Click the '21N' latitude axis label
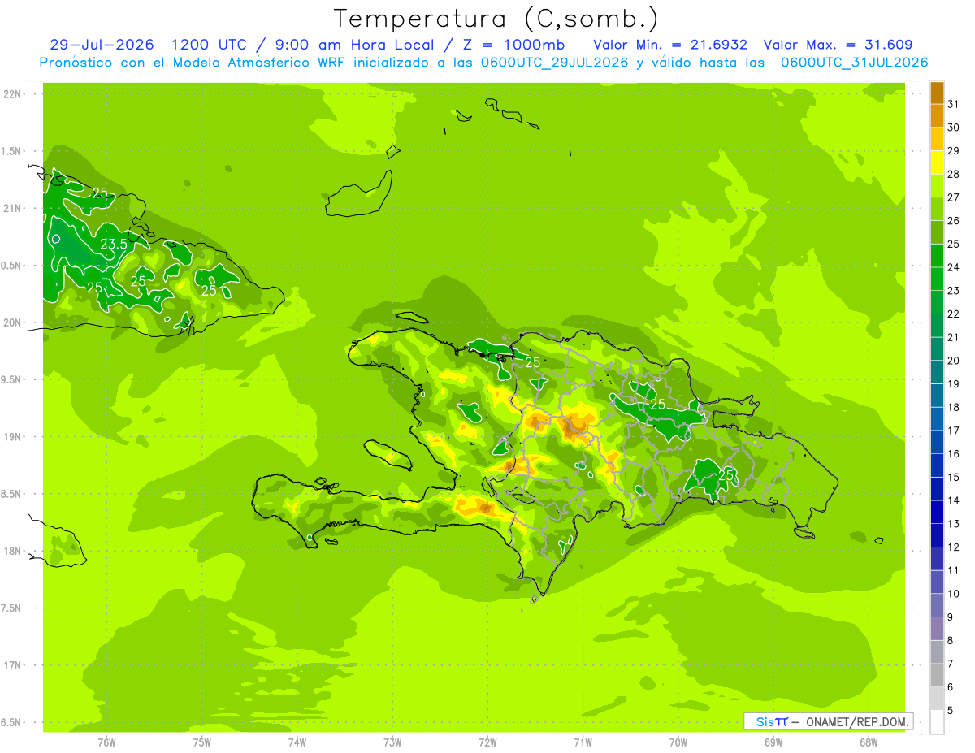975x753 pixels. coord(13,209)
